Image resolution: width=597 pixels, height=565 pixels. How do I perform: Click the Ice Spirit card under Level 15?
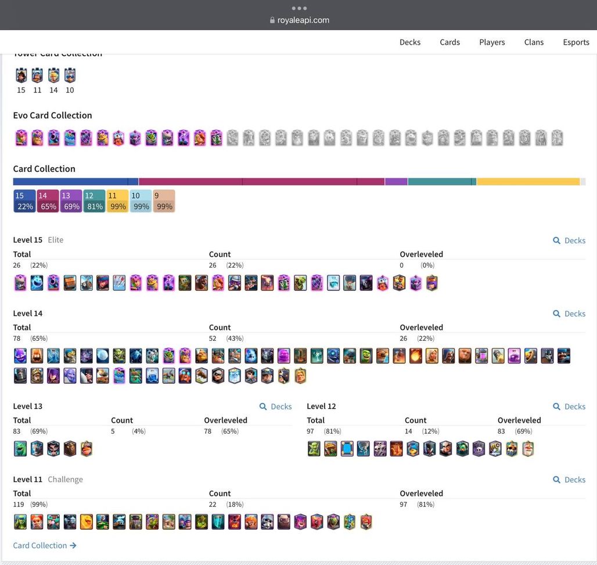(x=37, y=283)
